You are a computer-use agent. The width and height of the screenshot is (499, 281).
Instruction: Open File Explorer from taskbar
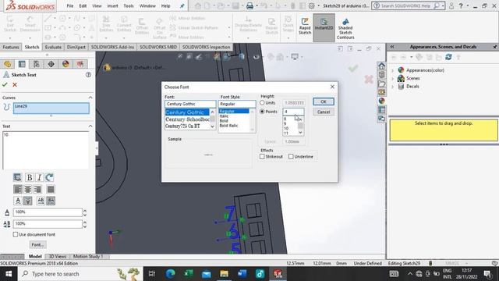point(224,274)
